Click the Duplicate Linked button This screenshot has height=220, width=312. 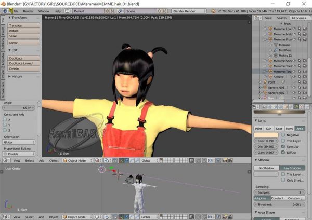[x=21, y=63]
